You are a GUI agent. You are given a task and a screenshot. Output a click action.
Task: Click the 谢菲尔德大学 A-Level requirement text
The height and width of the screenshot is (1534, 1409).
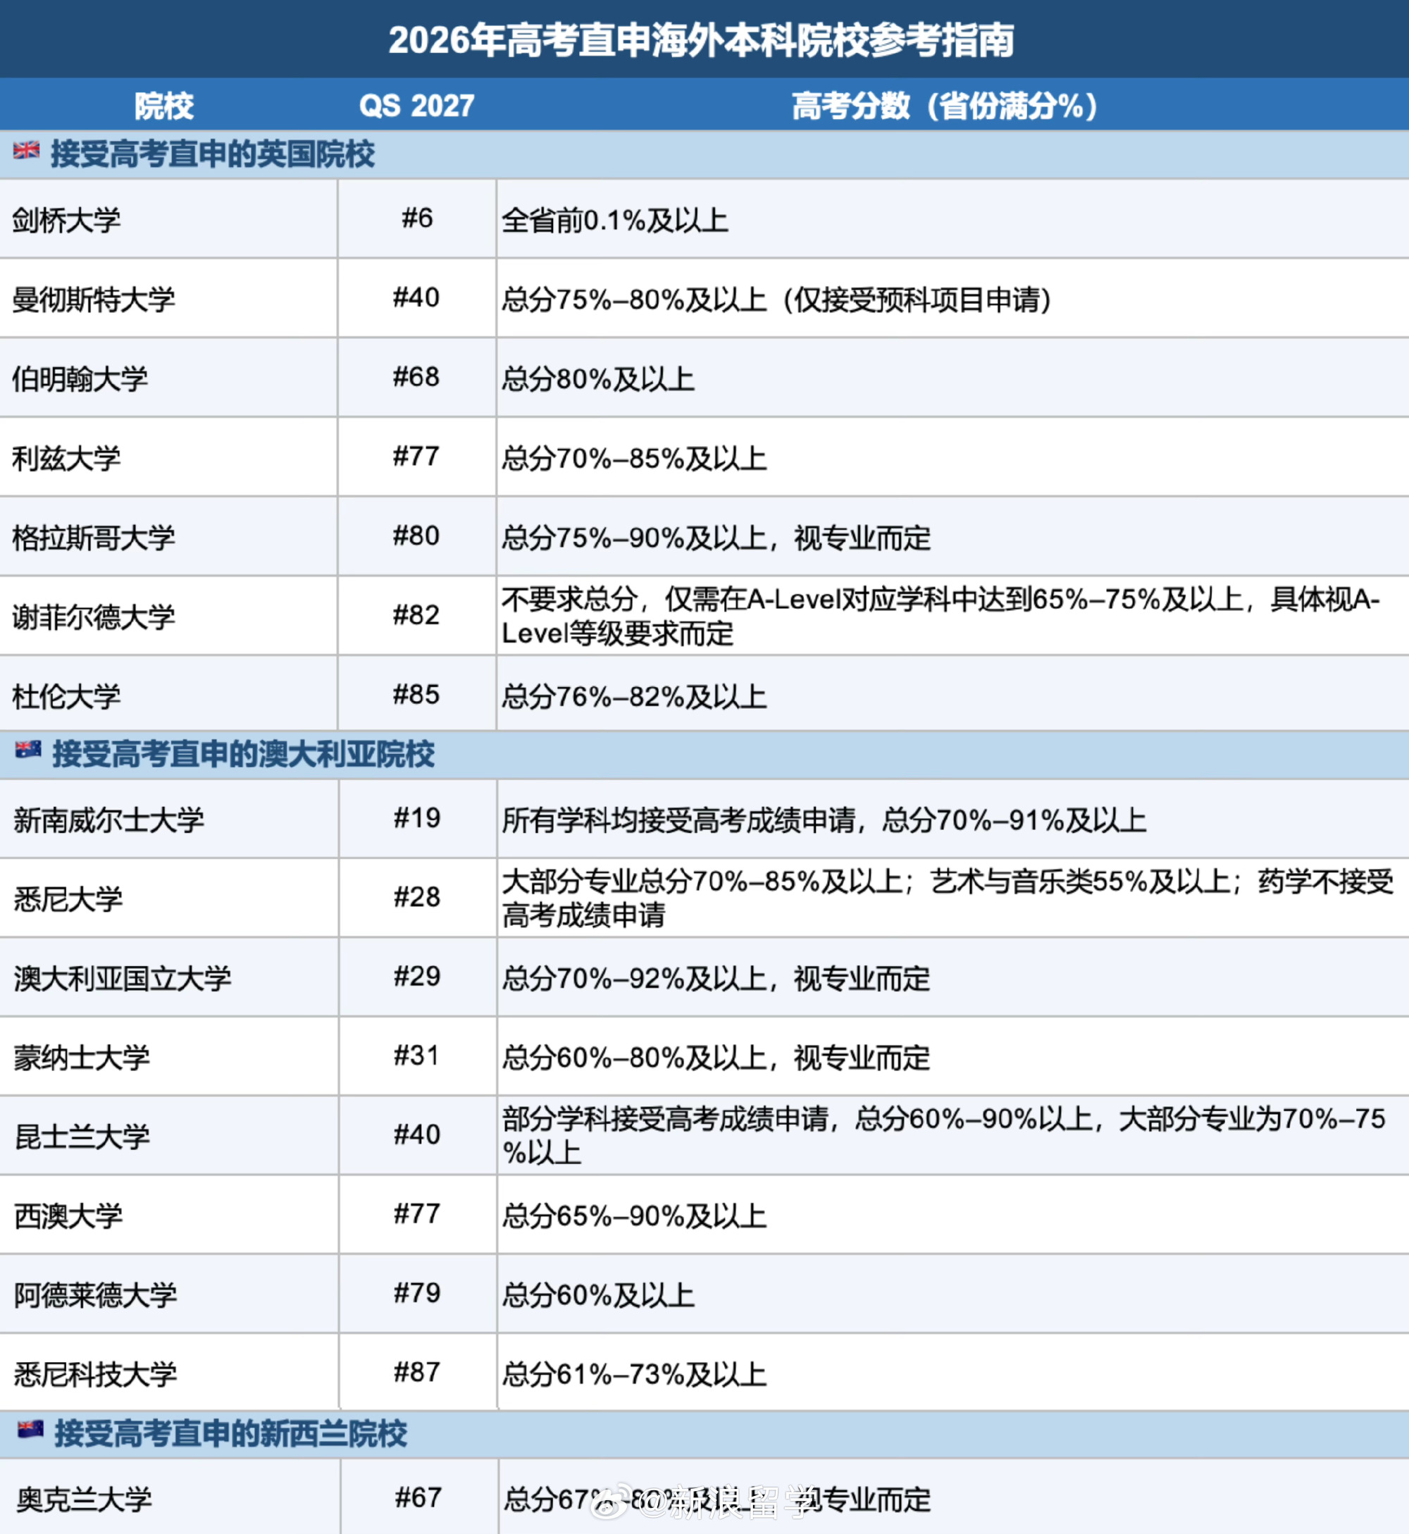[x=940, y=616]
